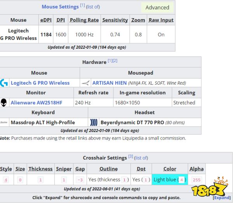Image resolution: width=233 pixels, height=203 pixels.
Task: Select the eDPI value 1184
Action: [x=46, y=34]
